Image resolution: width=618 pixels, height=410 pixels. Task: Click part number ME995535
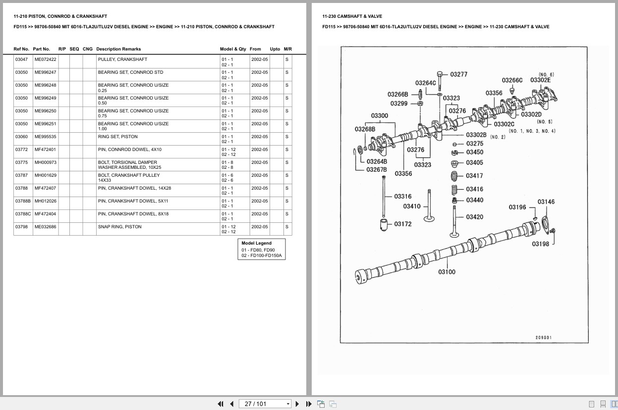click(x=46, y=137)
